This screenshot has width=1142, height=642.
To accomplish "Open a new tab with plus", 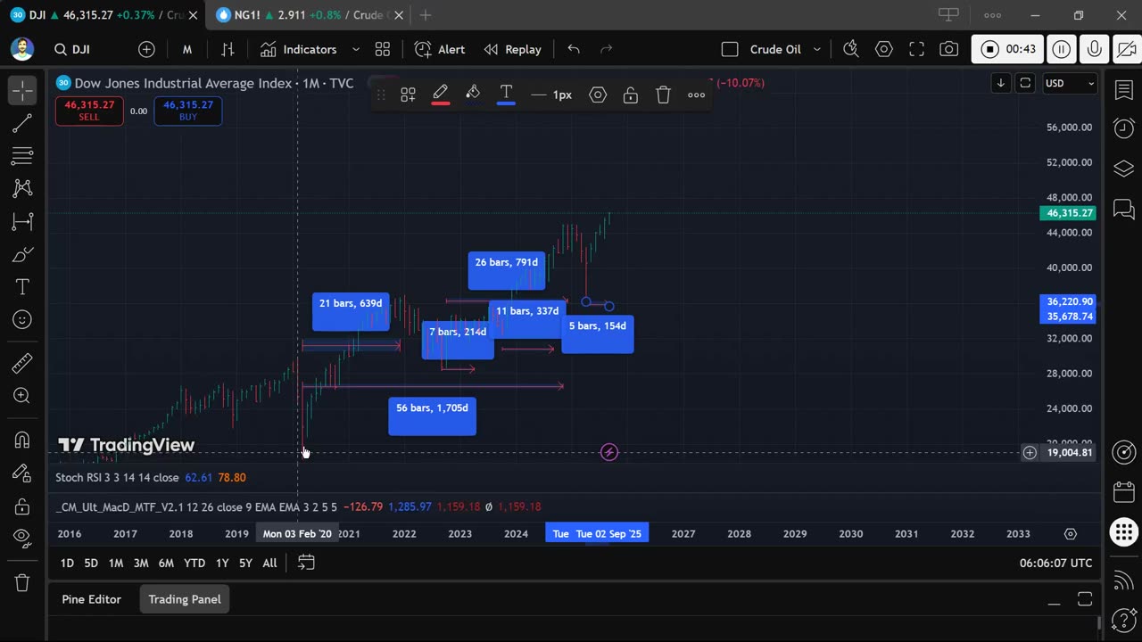I will coord(426,15).
